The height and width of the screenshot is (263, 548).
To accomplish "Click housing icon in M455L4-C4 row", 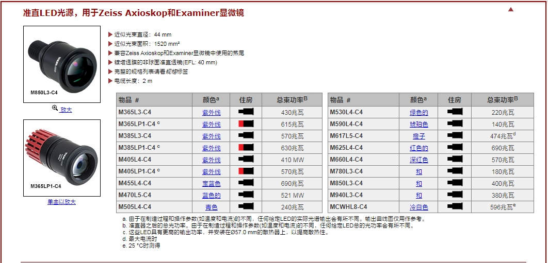I will click(x=246, y=183).
